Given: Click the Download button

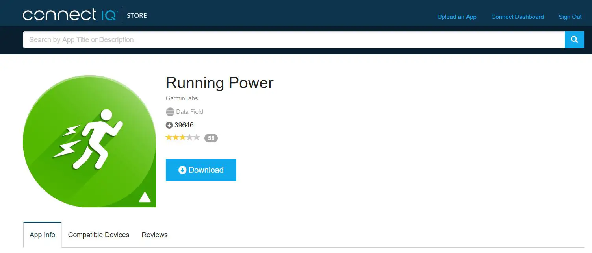Looking at the screenshot, I should click(201, 170).
